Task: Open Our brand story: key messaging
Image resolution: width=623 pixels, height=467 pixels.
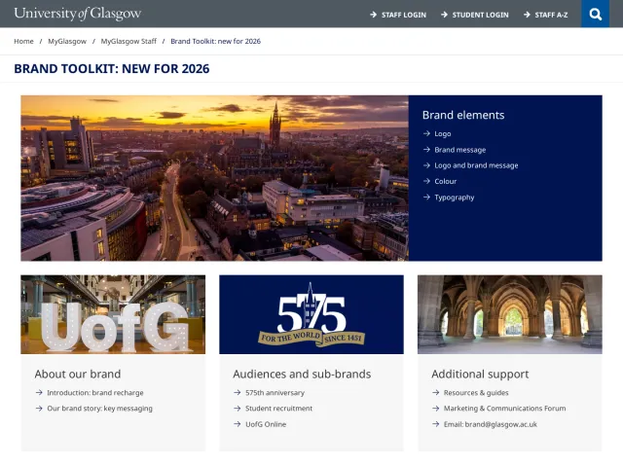Action: (99, 409)
